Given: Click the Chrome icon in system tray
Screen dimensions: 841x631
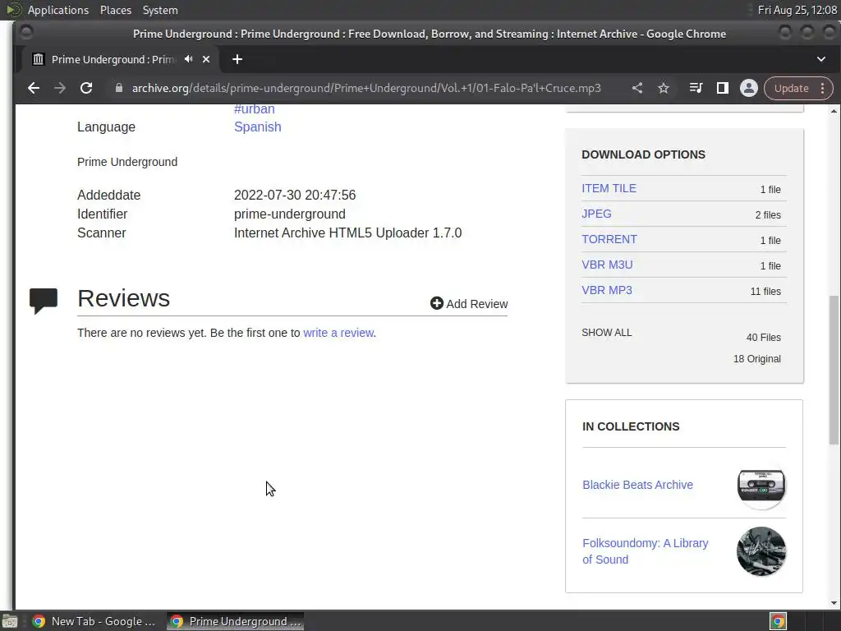Looking at the screenshot, I should click(x=778, y=621).
